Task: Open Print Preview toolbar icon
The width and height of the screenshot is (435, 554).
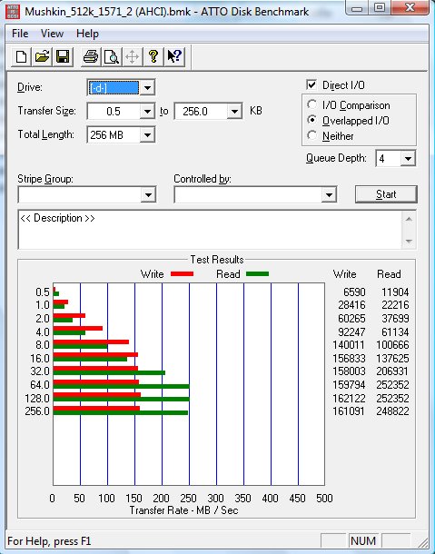Action: (x=112, y=56)
